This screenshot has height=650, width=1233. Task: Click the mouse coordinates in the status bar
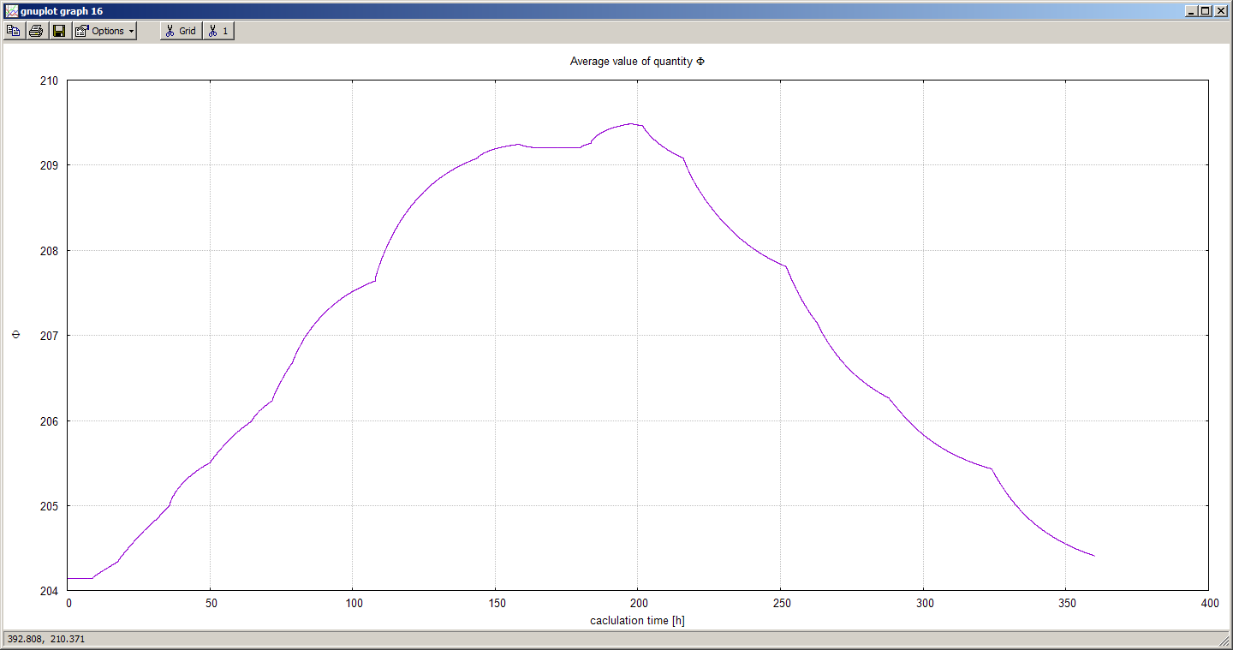click(46, 639)
